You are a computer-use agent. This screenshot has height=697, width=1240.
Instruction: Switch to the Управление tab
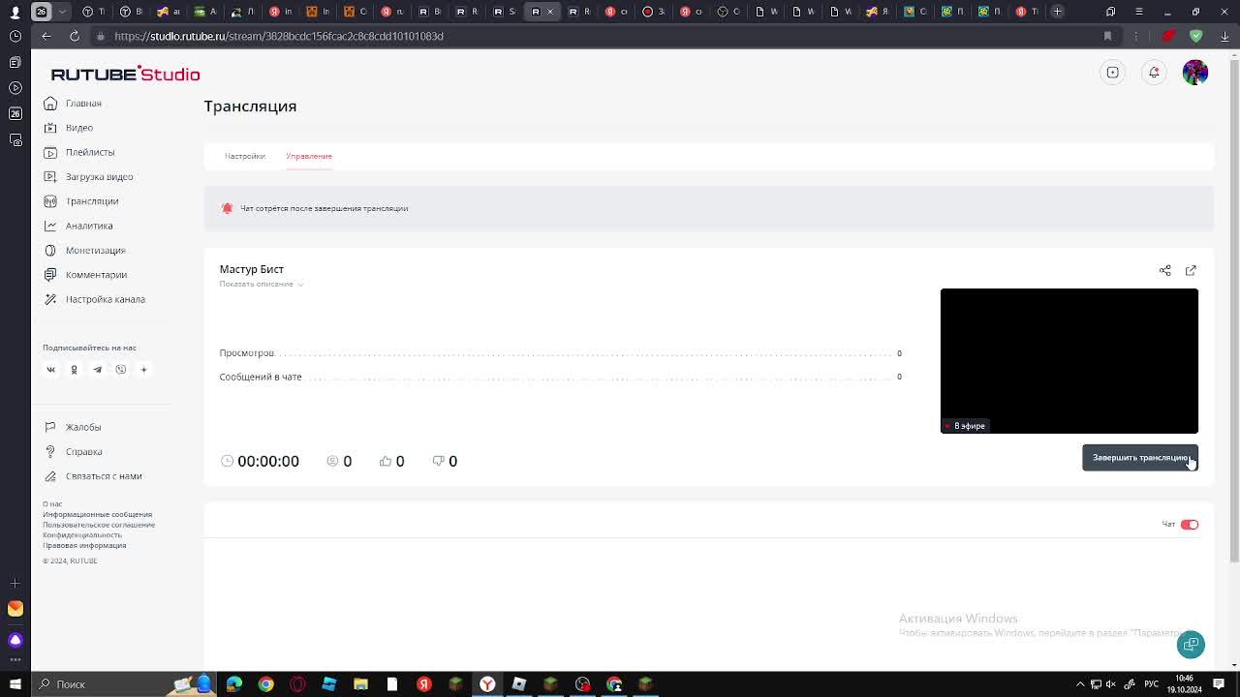pos(309,156)
